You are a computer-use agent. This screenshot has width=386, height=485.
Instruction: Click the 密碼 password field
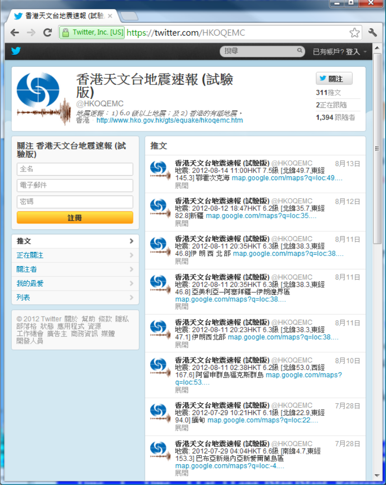coord(75,202)
